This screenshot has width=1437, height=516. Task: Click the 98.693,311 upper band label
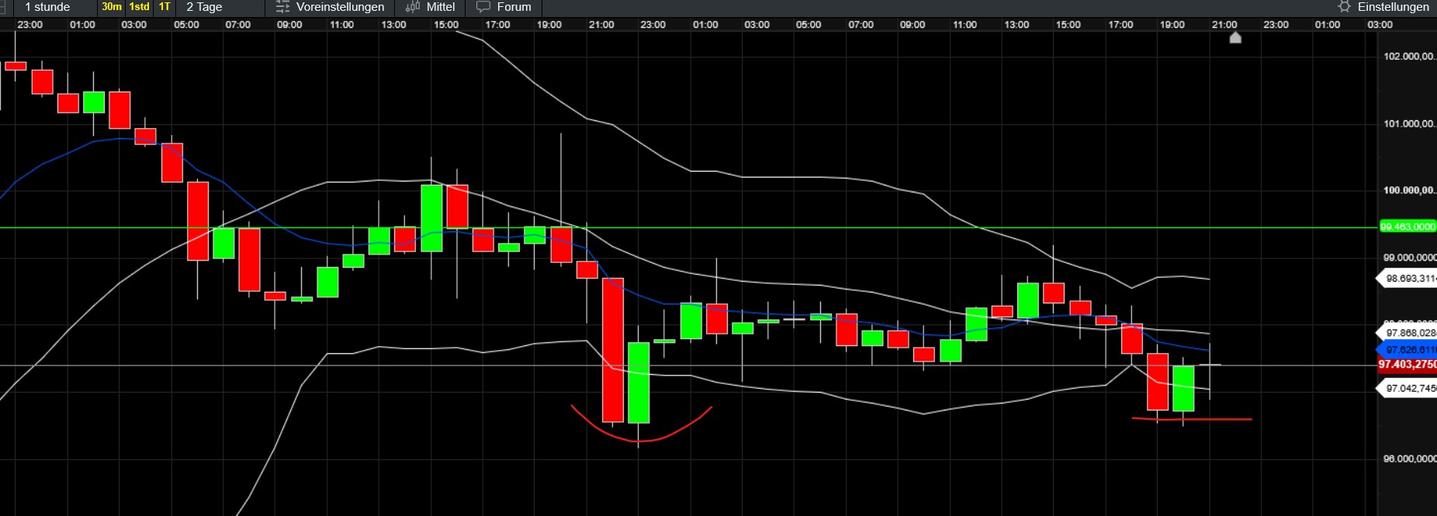point(1408,279)
